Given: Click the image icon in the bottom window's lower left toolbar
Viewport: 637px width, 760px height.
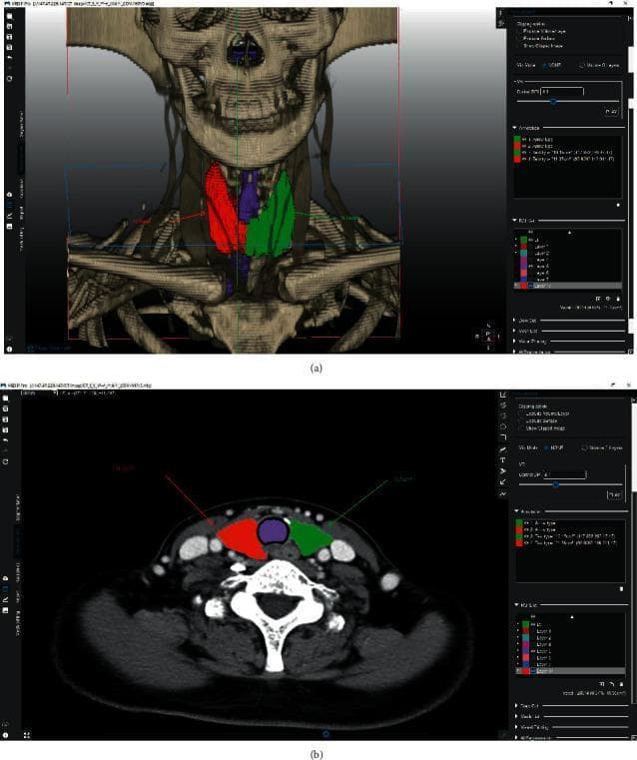Looking at the screenshot, I should (x=5, y=610).
